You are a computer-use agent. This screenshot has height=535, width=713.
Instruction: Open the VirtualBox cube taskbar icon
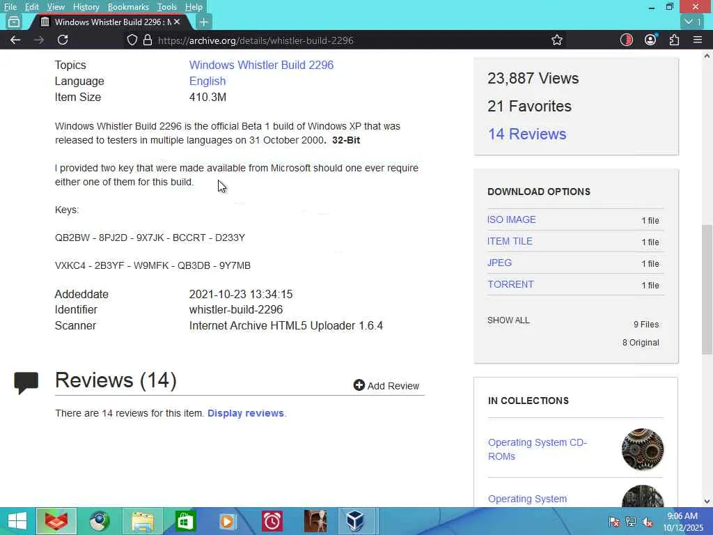354,521
